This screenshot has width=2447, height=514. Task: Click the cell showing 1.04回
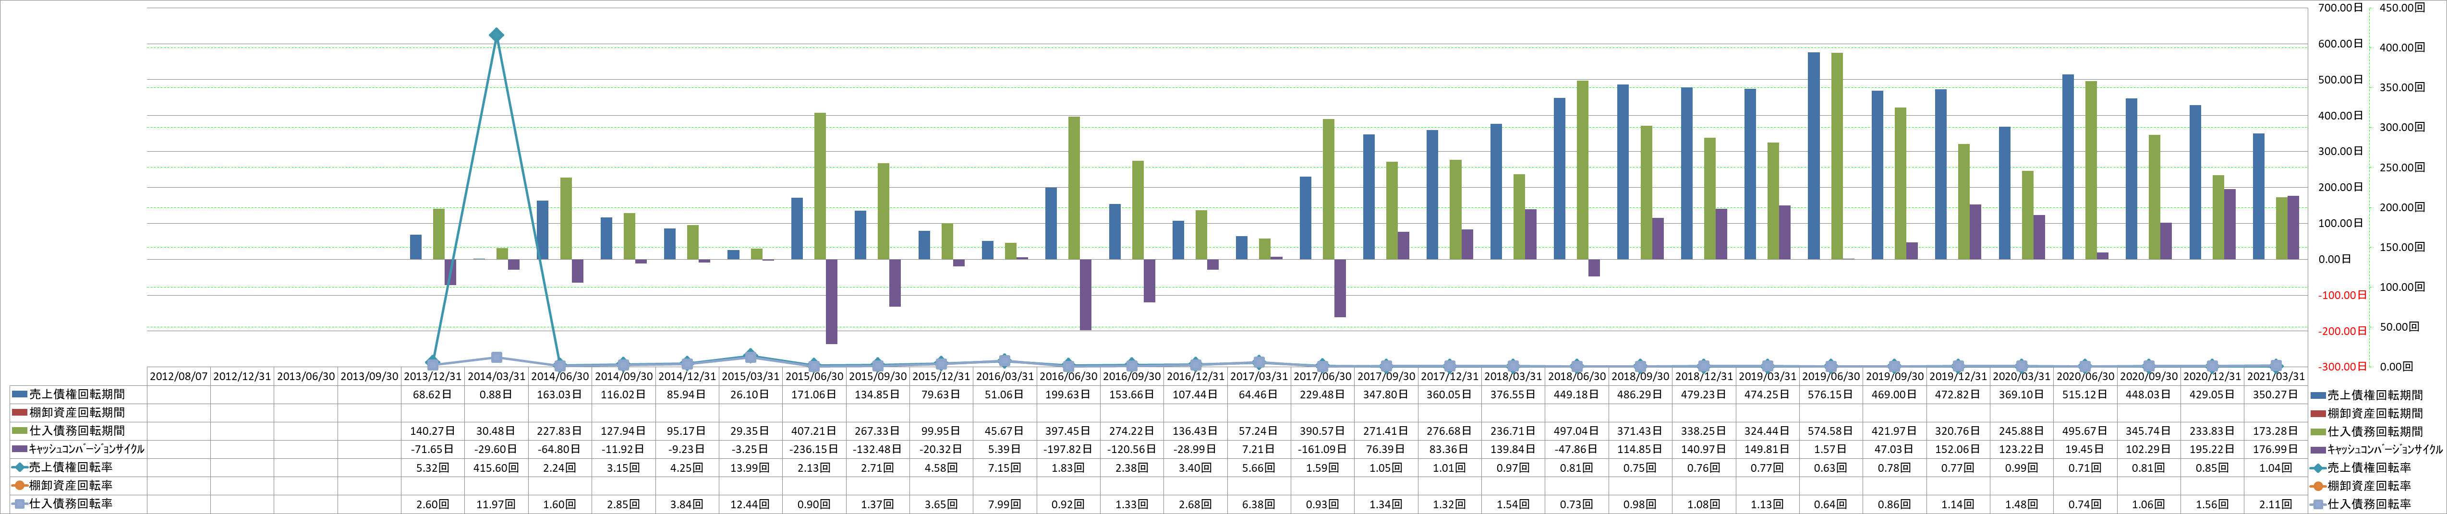(x=2275, y=467)
